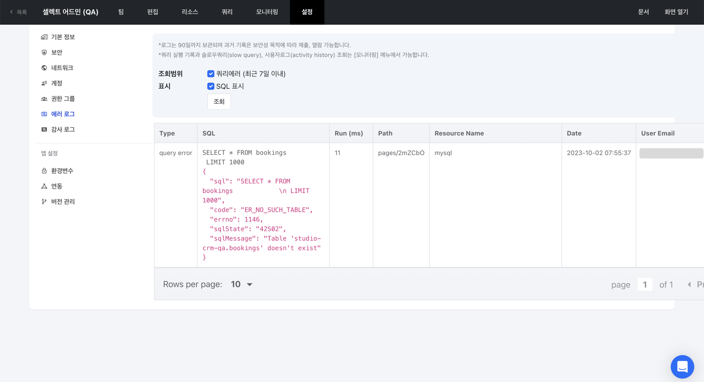Click the 셀렉트 어드민 (QA) title
The width and height of the screenshot is (704, 382).
70,12
